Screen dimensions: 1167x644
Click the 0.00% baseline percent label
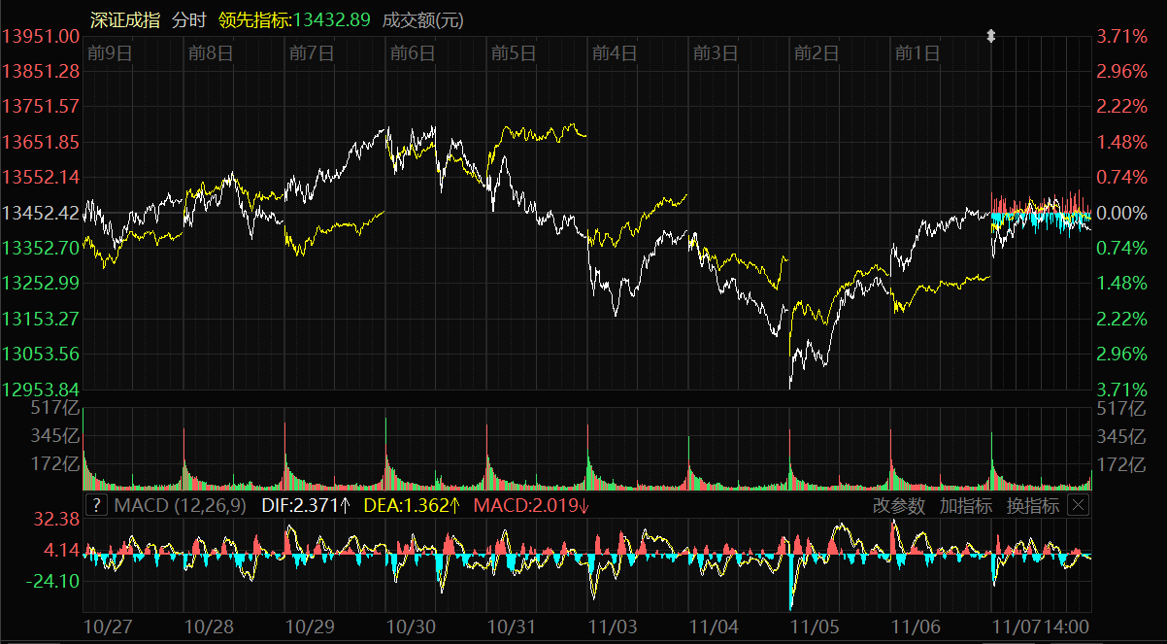click(x=1121, y=213)
